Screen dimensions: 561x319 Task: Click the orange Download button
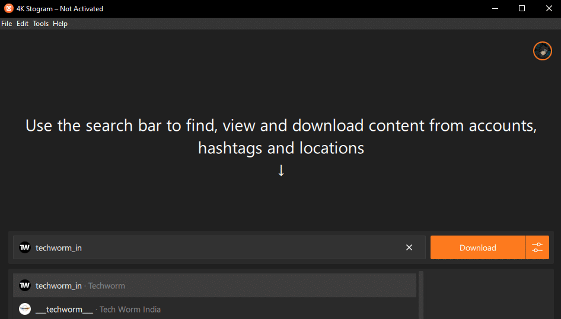(477, 247)
